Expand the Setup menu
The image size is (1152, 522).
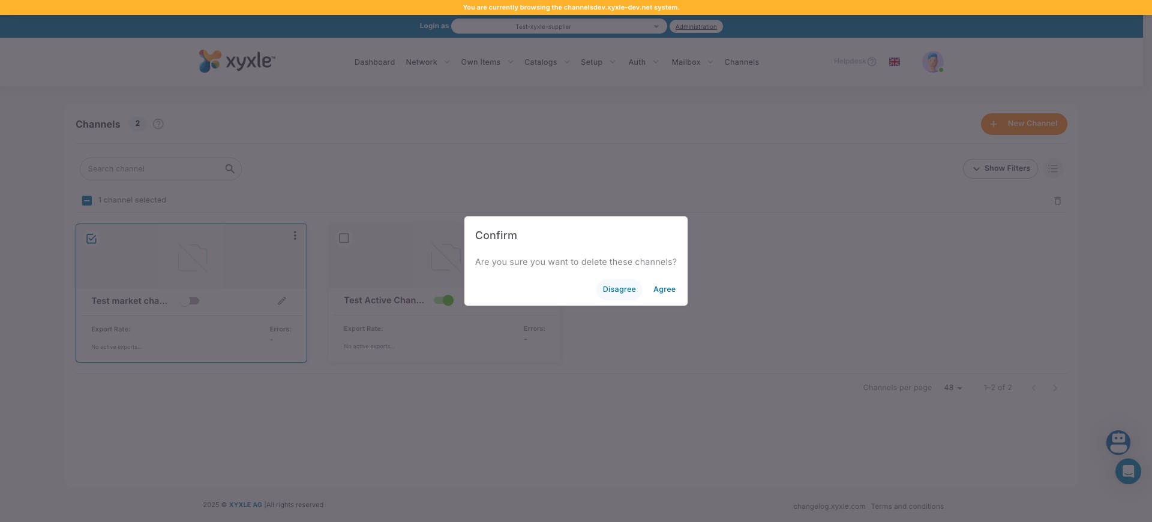pos(598,62)
